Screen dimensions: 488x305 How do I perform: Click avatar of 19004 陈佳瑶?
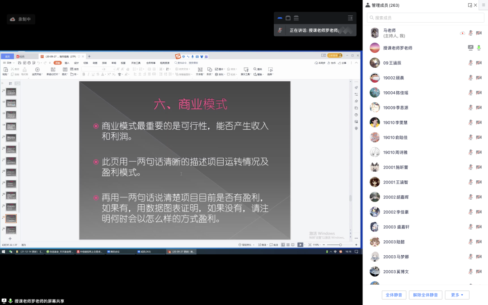pos(375,93)
